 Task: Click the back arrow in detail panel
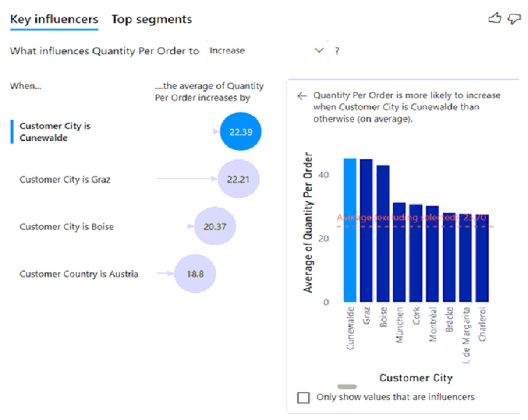(301, 96)
